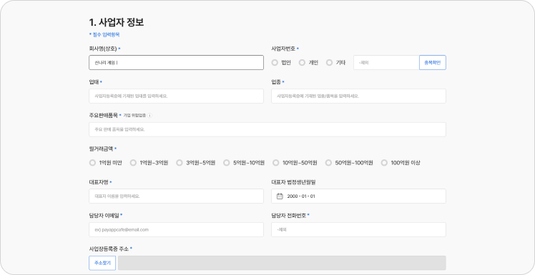Image resolution: width=535 pixels, height=275 pixels.
Task: Choose 50억원~100억원 monthly amount
Action: tap(328, 163)
